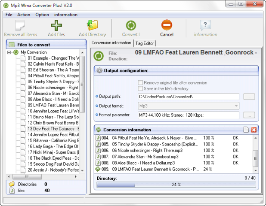
Task: Select 11 Bruno Mars - The Lazy So
Action: (x=53, y=117)
